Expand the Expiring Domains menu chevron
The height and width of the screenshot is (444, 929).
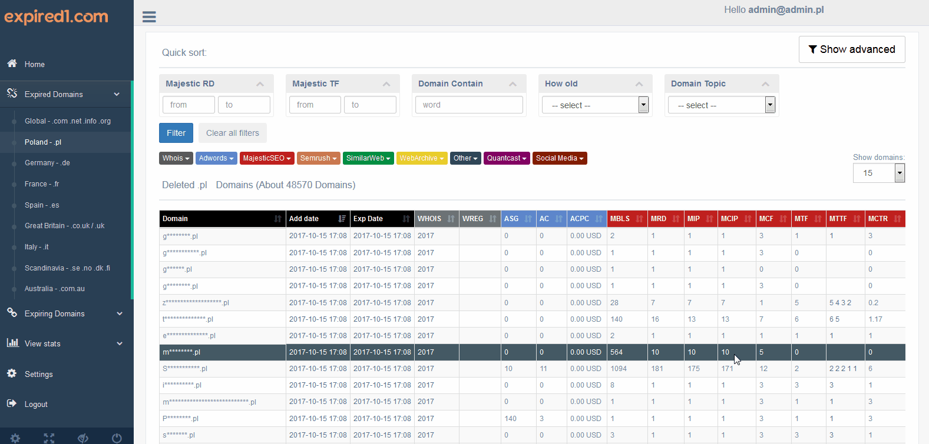pos(120,313)
